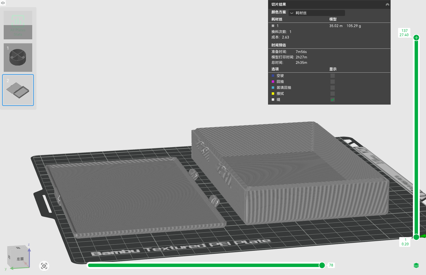Screen dimensions: 426x275
Task: Click the top layer label 137 / 27.40
Action: point(404,33)
